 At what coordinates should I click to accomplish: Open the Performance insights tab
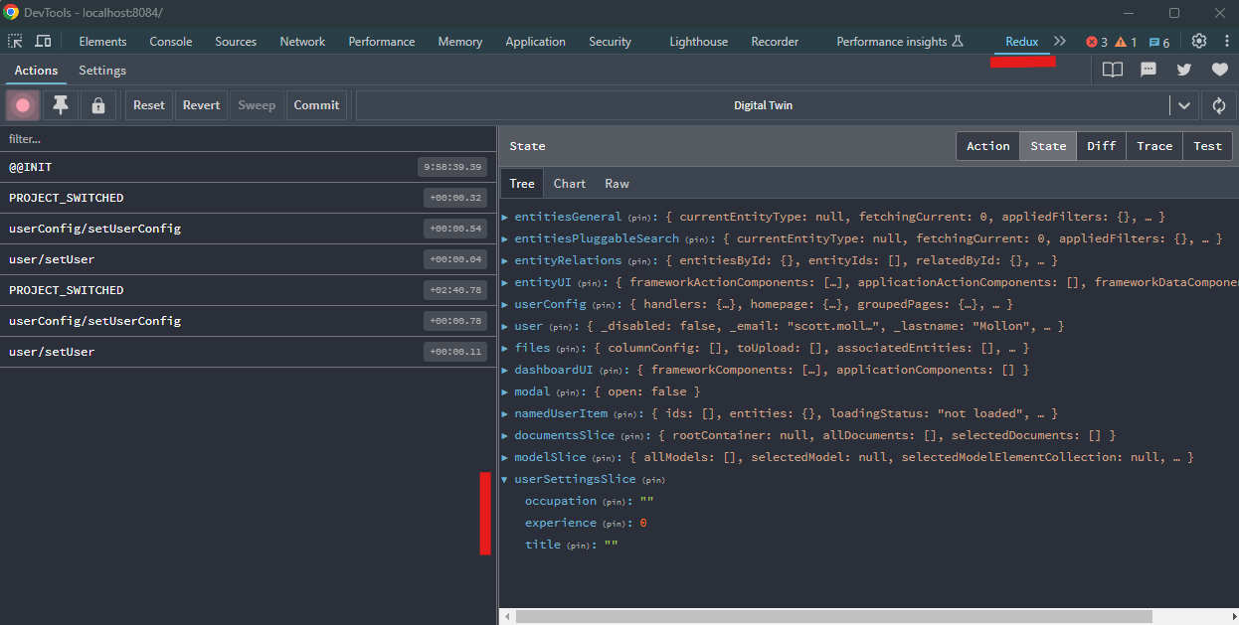(x=900, y=42)
